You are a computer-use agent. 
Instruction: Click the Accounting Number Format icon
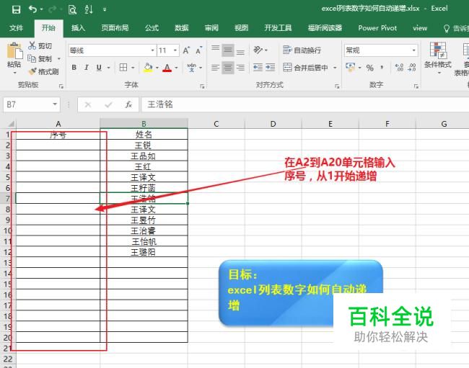pos(350,68)
